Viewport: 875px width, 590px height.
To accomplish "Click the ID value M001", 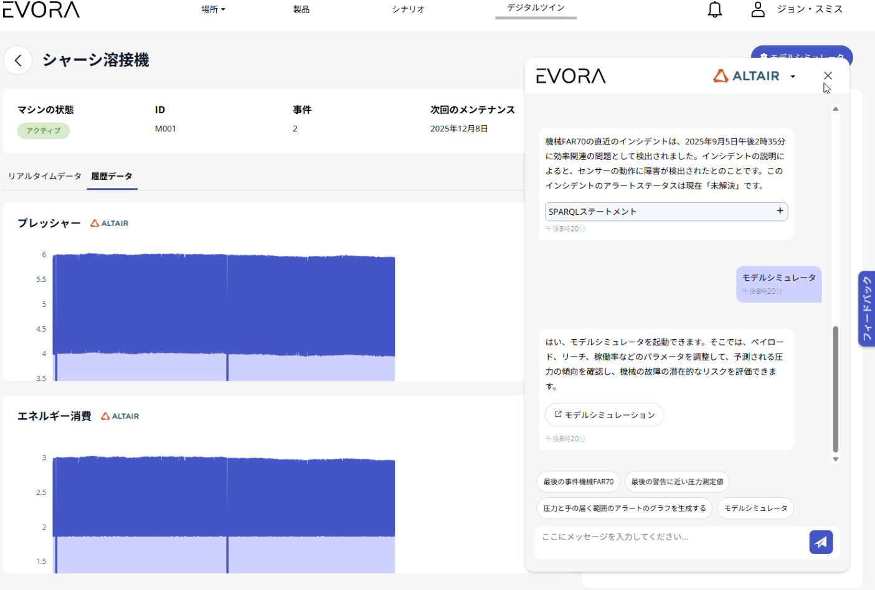I will tap(166, 129).
